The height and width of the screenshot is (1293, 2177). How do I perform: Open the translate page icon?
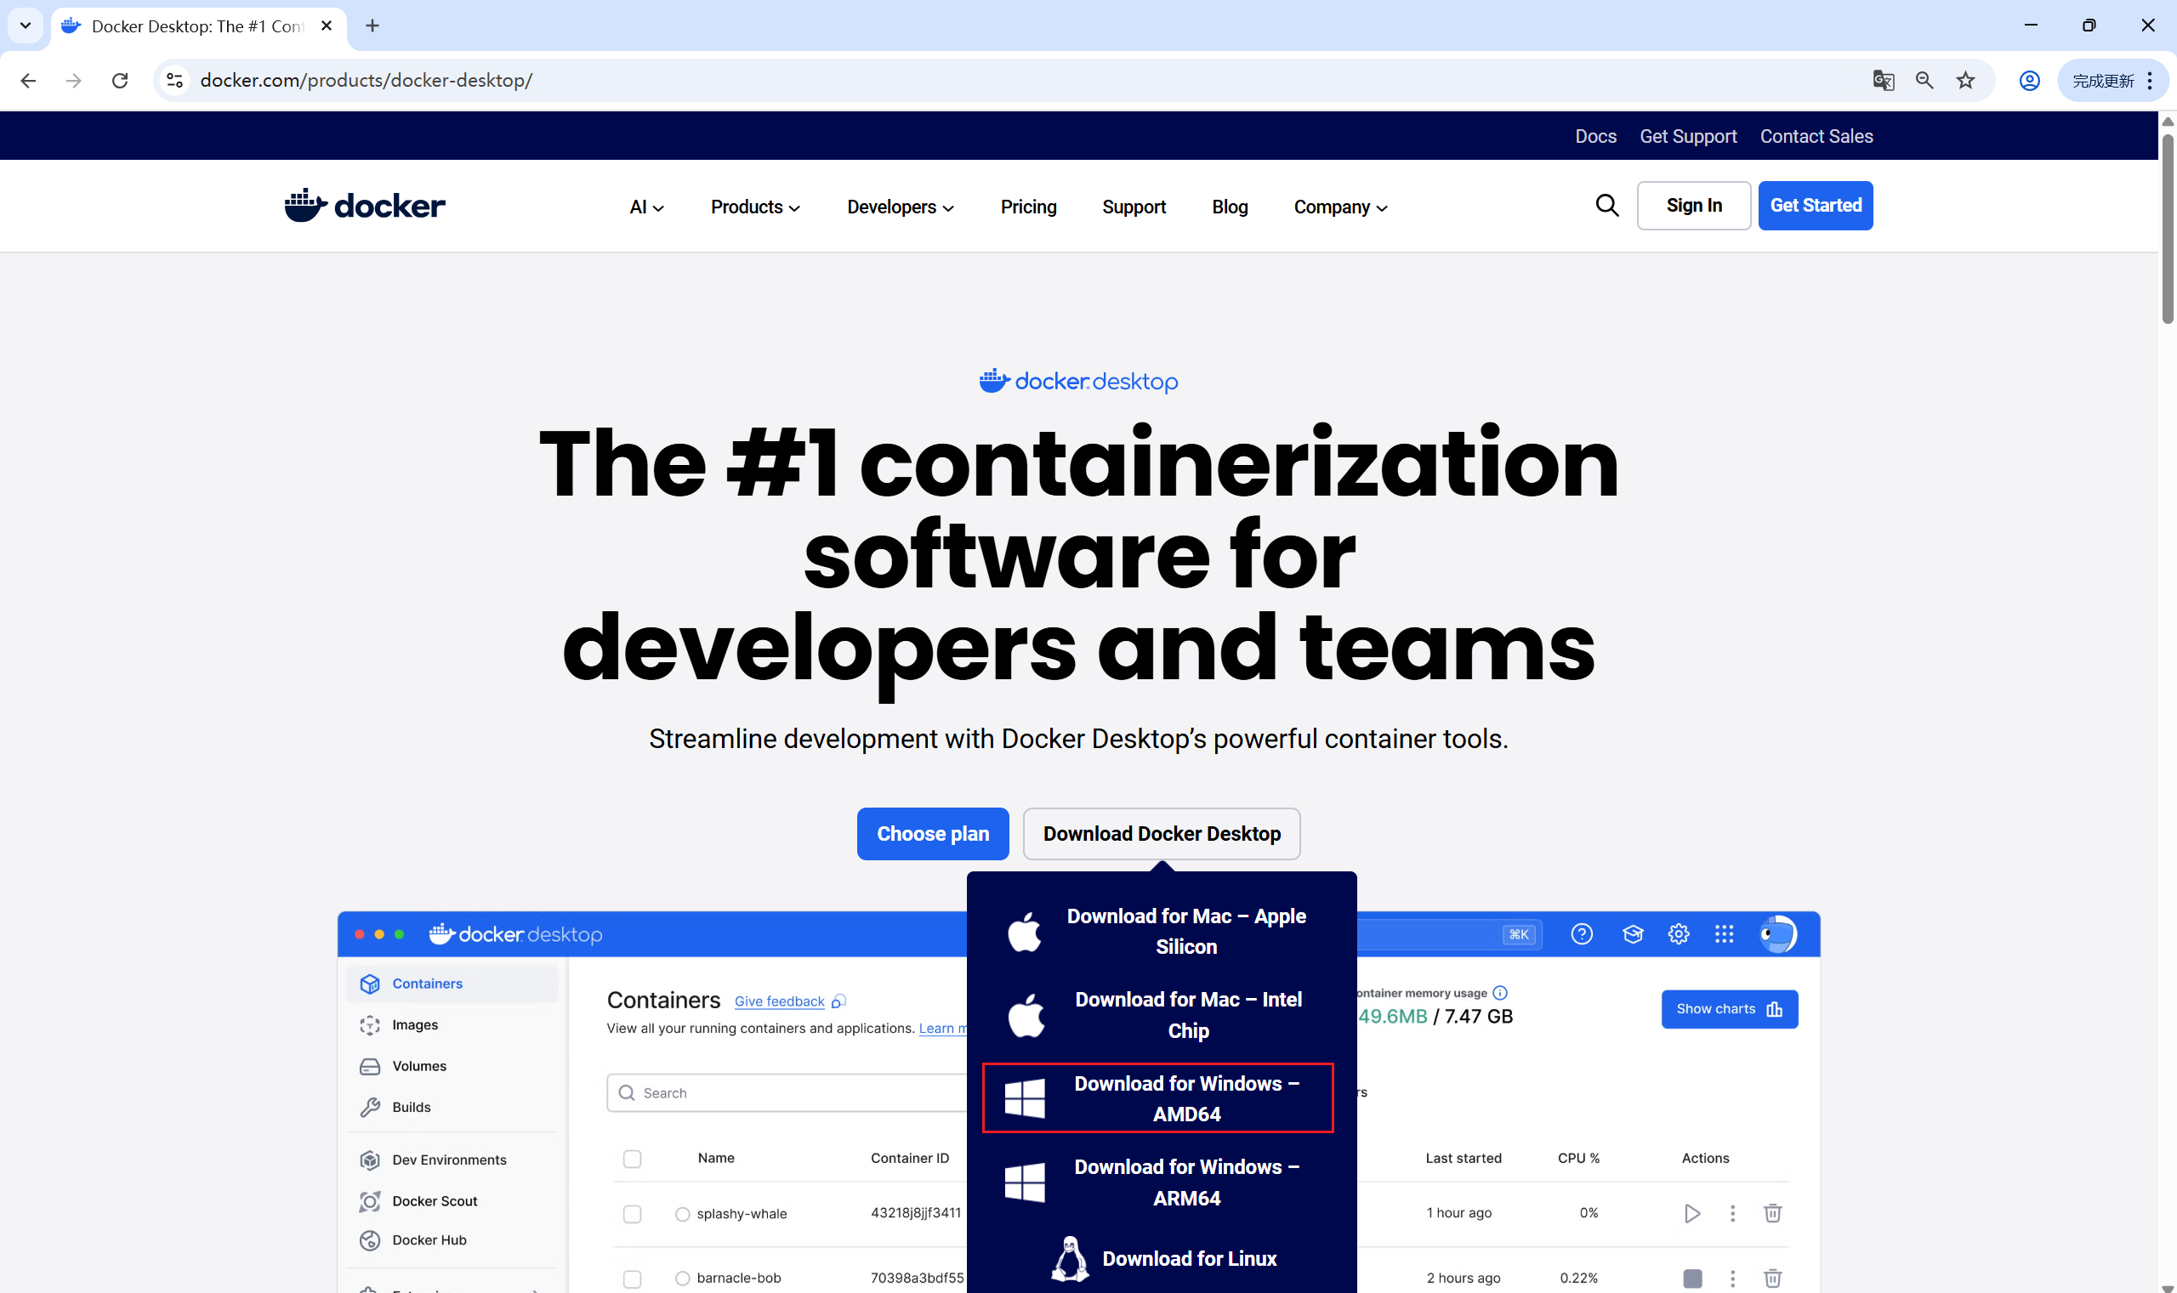(x=1883, y=80)
